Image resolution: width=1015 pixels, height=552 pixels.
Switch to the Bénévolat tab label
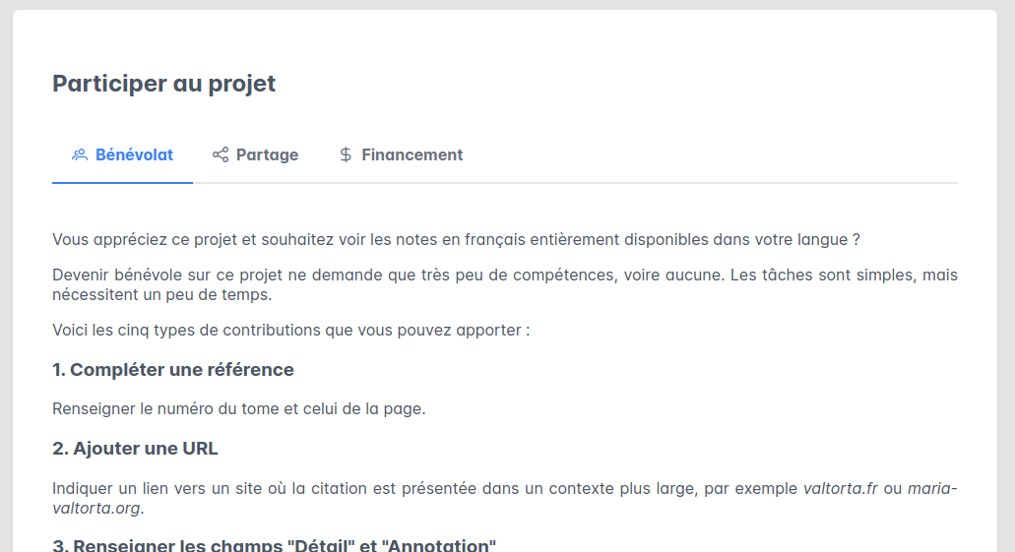coord(134,154)
